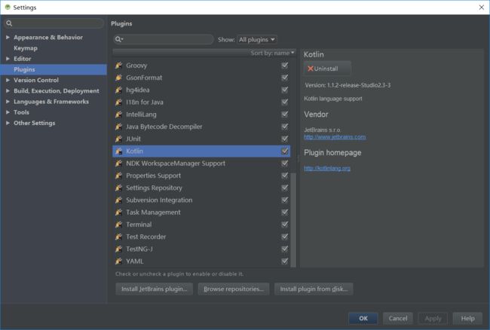Expand Version Control settings
This screenshot has height=330, width=490.
(x=8, y=80)
